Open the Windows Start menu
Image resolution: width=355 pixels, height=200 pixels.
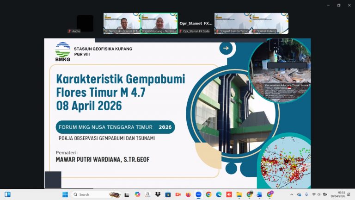point(65,194)
